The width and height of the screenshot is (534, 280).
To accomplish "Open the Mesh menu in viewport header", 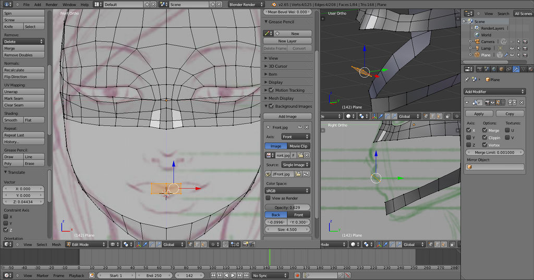I will 56,245.
